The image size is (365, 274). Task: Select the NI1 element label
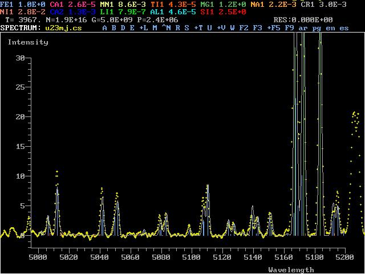[x=7, y=12]
